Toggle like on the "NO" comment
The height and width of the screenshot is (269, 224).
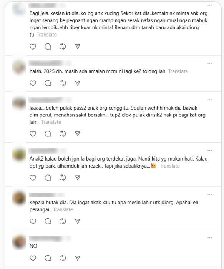click(x=33, y=258)
